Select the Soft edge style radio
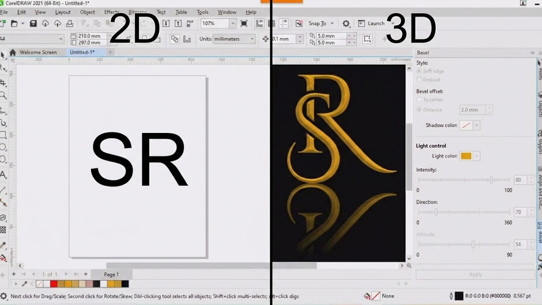Screen dimensions: 542x305 click(x=419, y=71)
